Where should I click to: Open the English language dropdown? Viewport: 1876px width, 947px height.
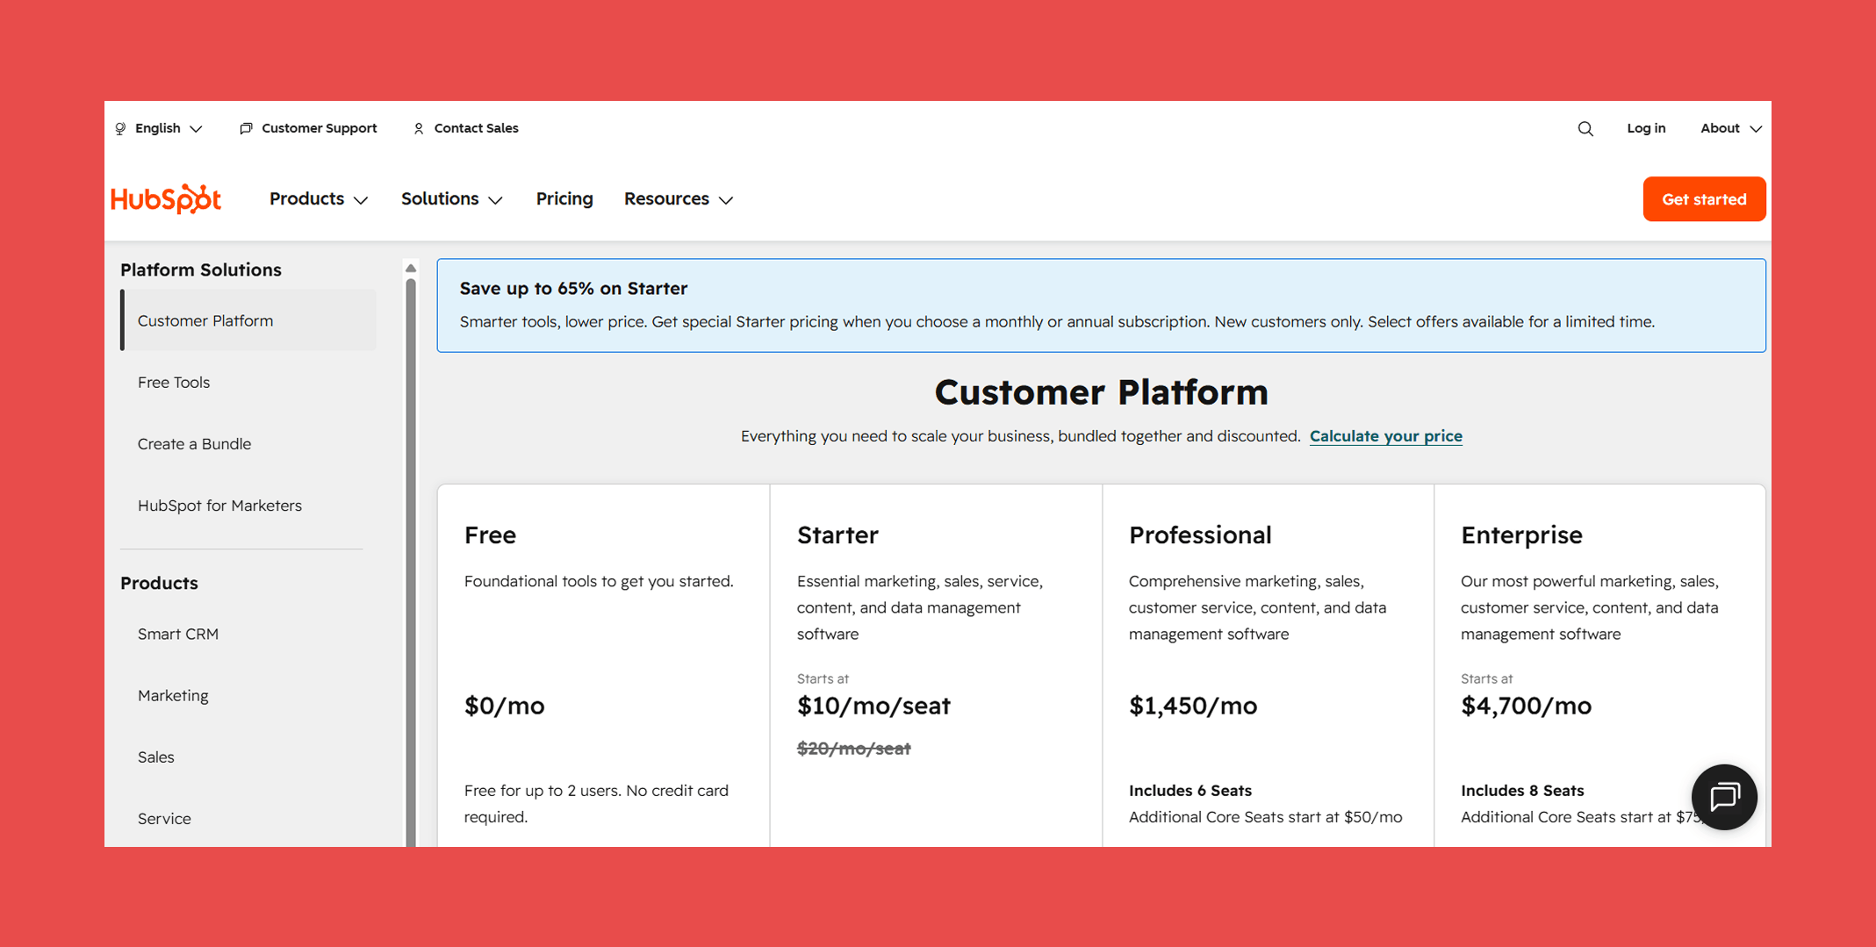tap(159, 128)
